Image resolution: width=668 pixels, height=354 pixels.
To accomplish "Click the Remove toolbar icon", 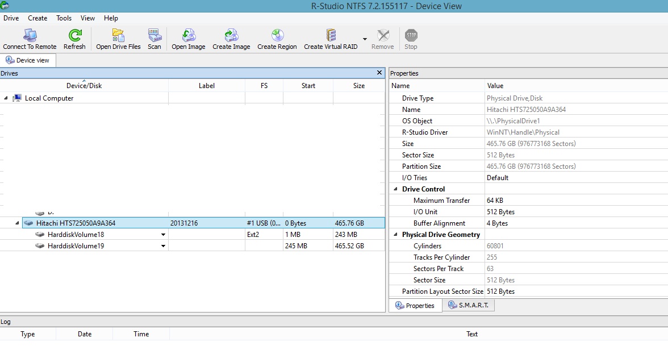I will pos(383,35).
